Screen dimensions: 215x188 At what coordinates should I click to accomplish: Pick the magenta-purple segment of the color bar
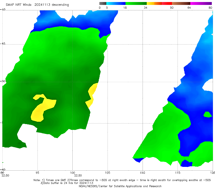tap(201, 3)
